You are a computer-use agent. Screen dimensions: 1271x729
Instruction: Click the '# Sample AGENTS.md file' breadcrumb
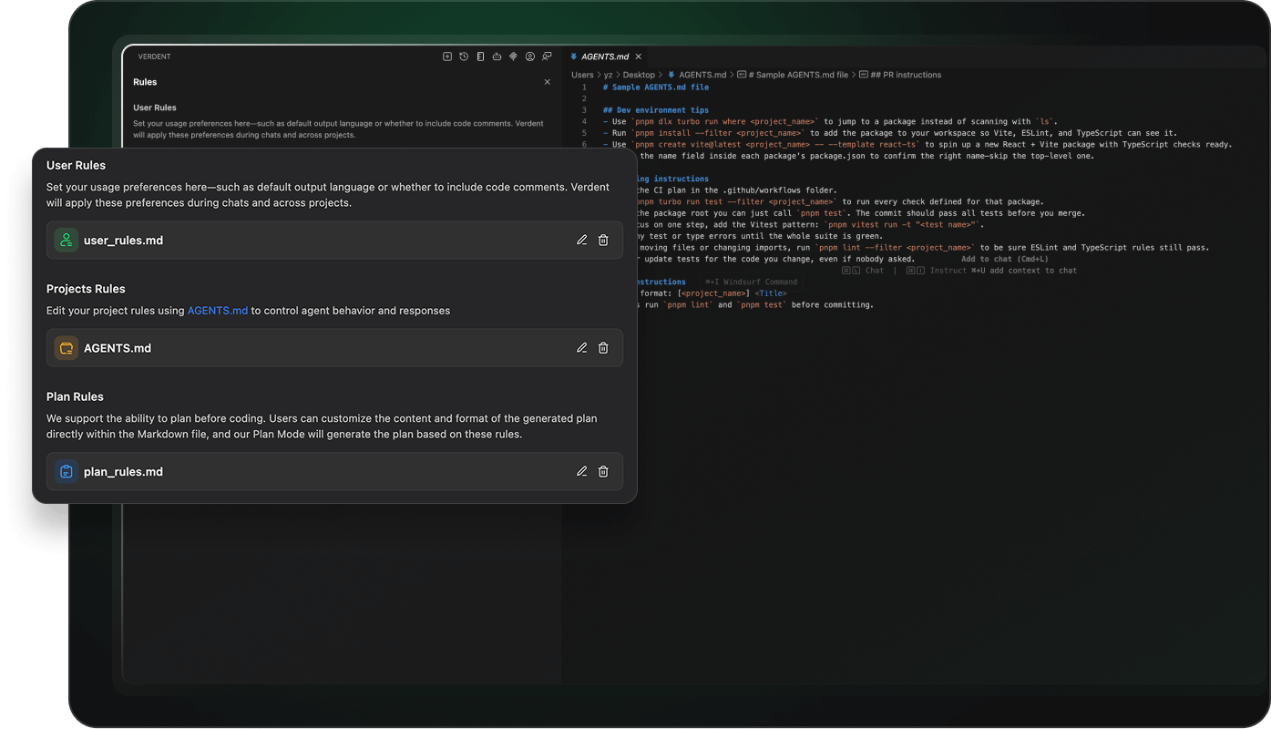[798, 75]
